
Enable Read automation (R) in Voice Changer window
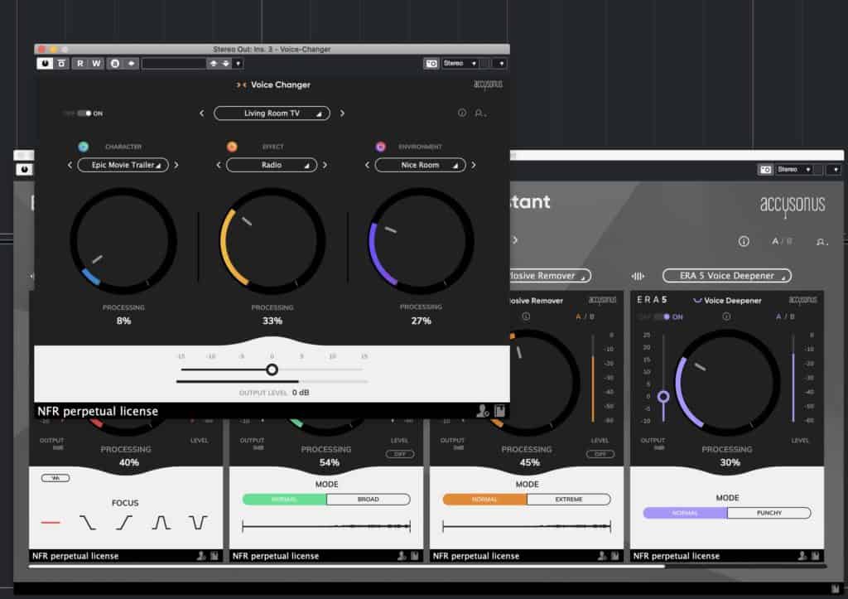point(80,63)
